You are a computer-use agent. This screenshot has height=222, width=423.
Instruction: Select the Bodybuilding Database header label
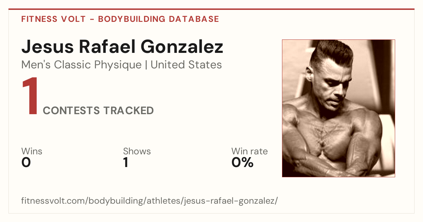(159, 19)
